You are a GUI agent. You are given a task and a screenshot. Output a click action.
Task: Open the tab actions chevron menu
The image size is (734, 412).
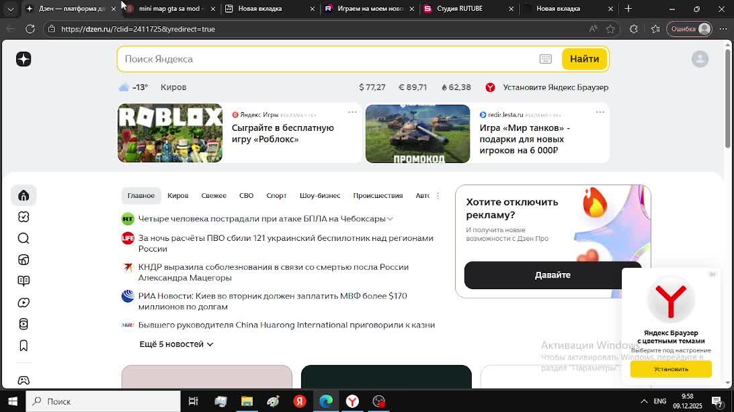point(10,9)
